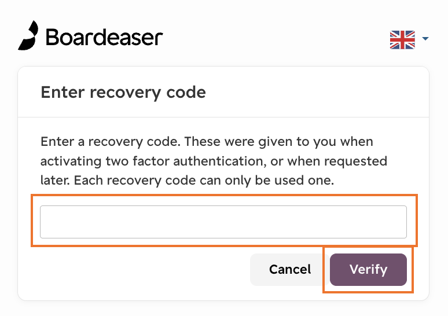Click the Union Jack image at top right
The image size is (448, 316).
tap(402, 40)
